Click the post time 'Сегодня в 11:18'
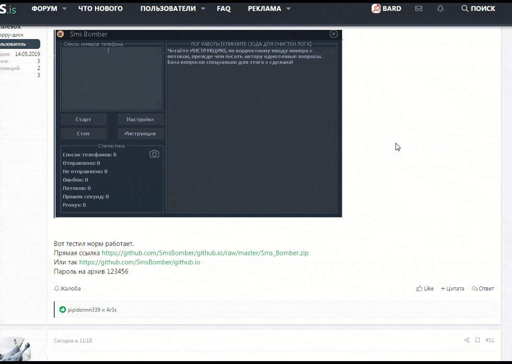Screen dimensions: 512x364 point(73,341)
